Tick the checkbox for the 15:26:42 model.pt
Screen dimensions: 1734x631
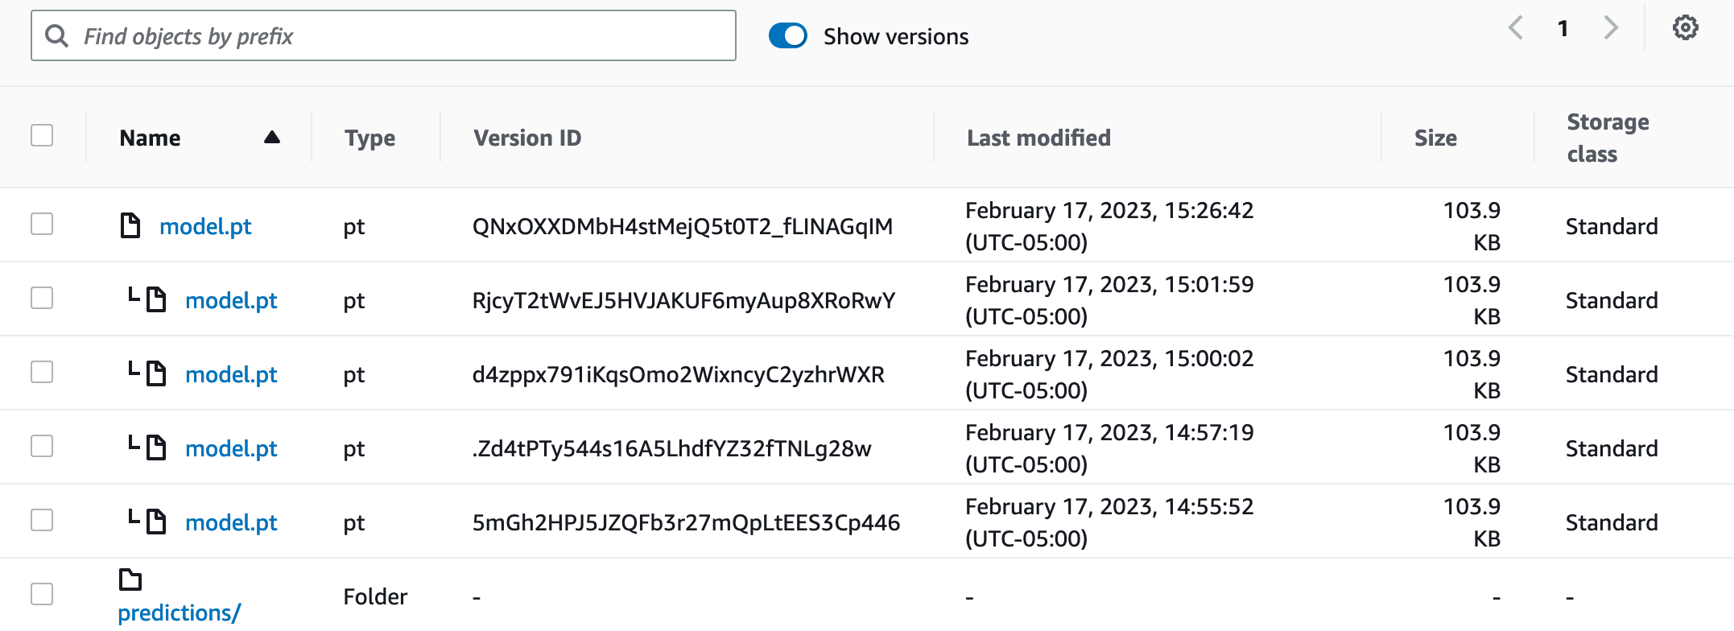pos(42,224)
